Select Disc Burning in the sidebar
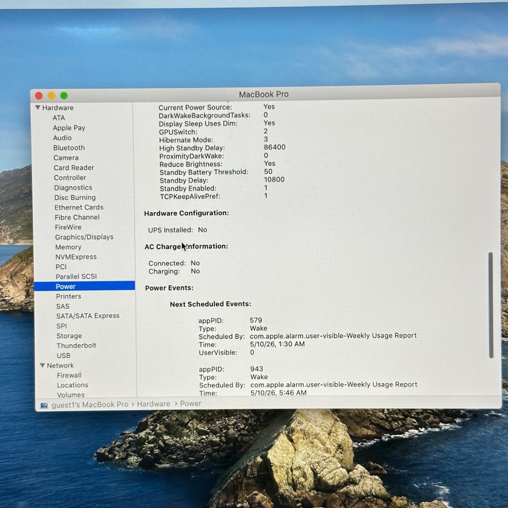This screenshot has width=508, height=508. (75, 198)
